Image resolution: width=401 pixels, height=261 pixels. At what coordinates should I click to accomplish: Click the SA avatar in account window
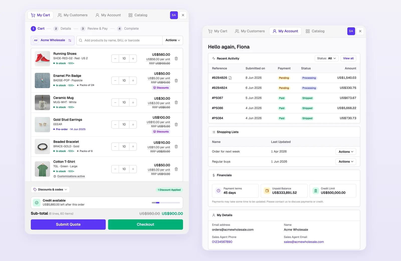351,31
